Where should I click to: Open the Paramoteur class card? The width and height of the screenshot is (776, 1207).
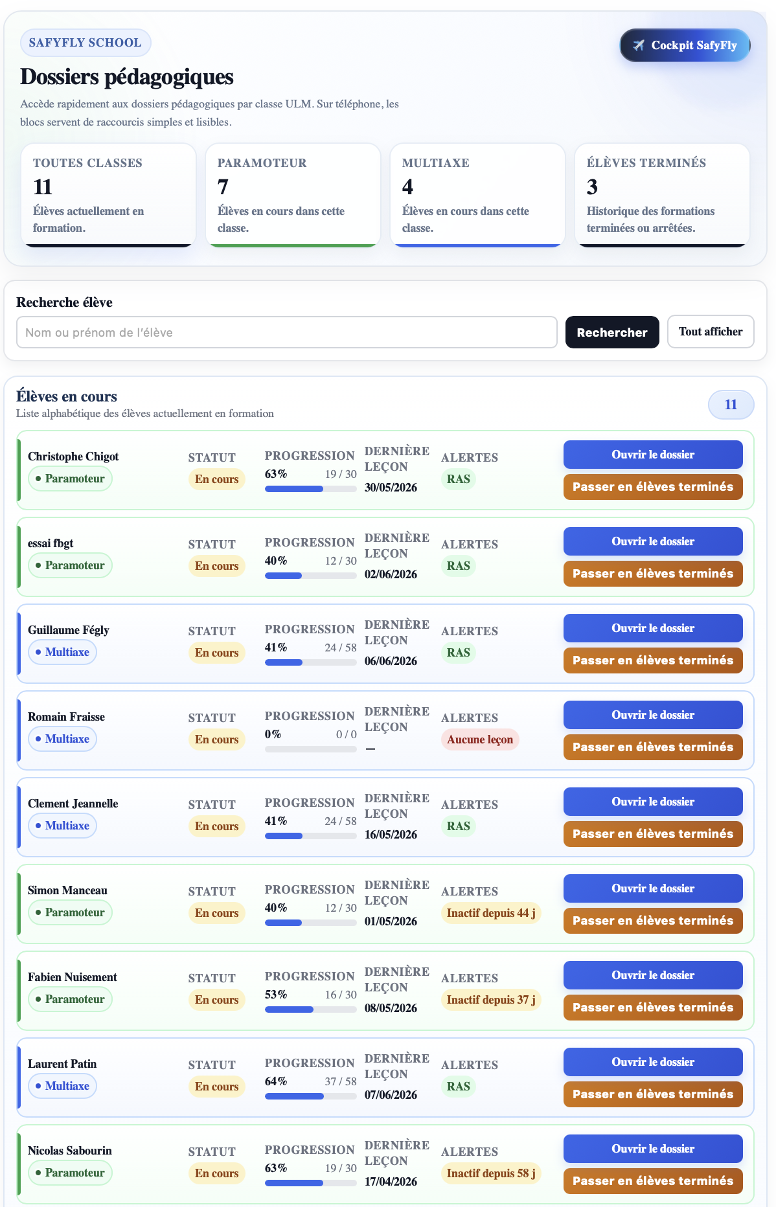(x=293, y=195)
